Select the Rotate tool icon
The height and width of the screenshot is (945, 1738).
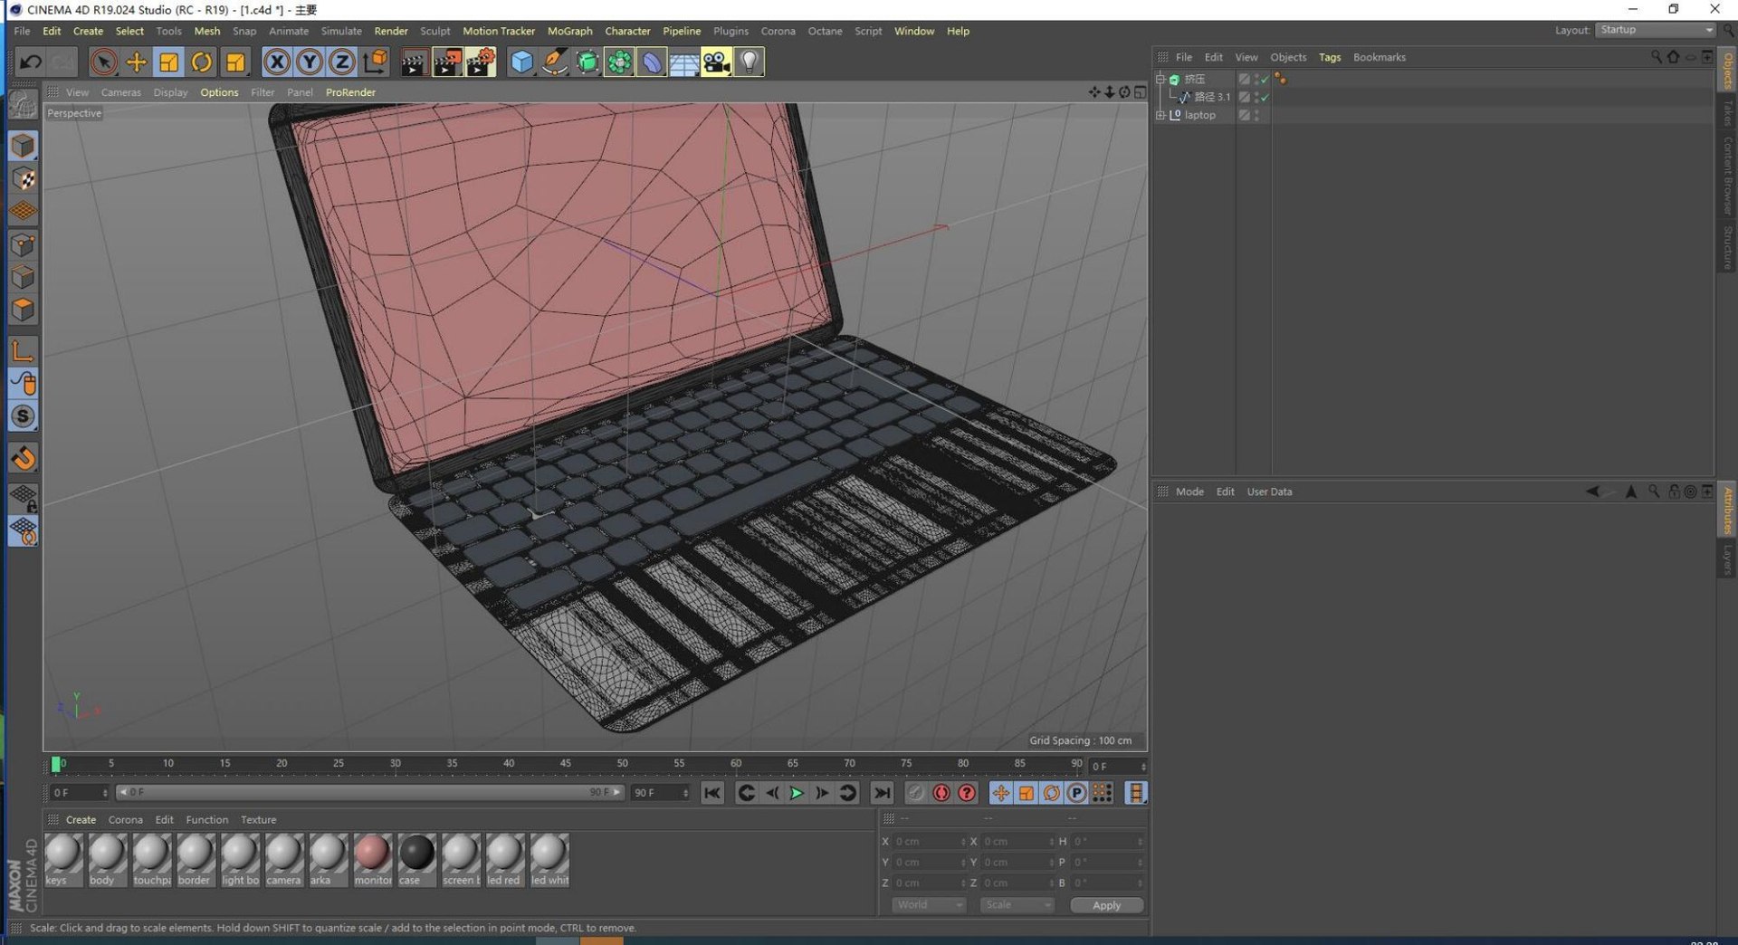click(x=202, y=62)
